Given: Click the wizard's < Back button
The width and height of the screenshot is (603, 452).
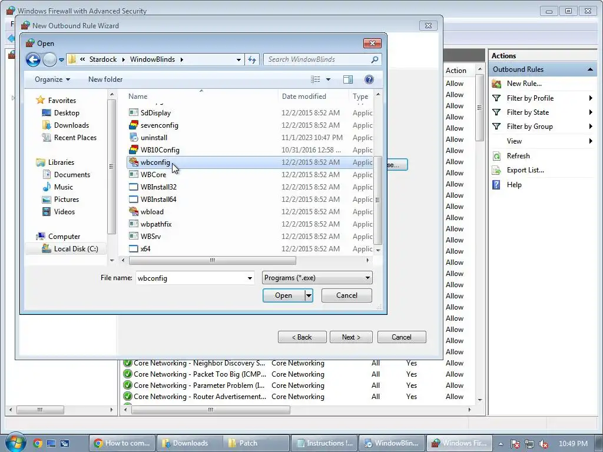Looking at the screenshot, I should click(302, 337).
